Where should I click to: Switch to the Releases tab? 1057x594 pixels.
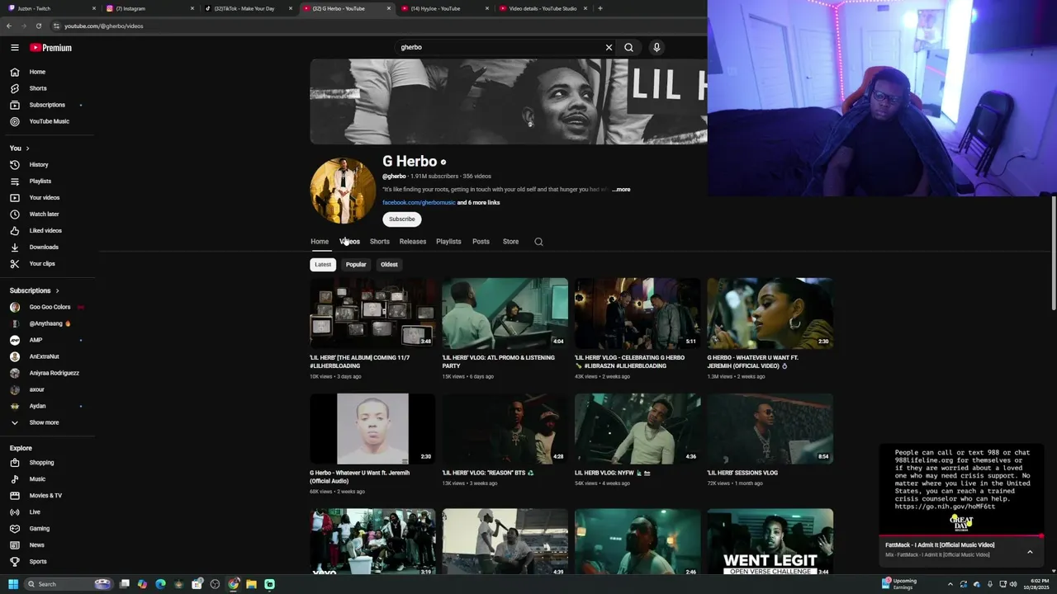pos(413,242)
